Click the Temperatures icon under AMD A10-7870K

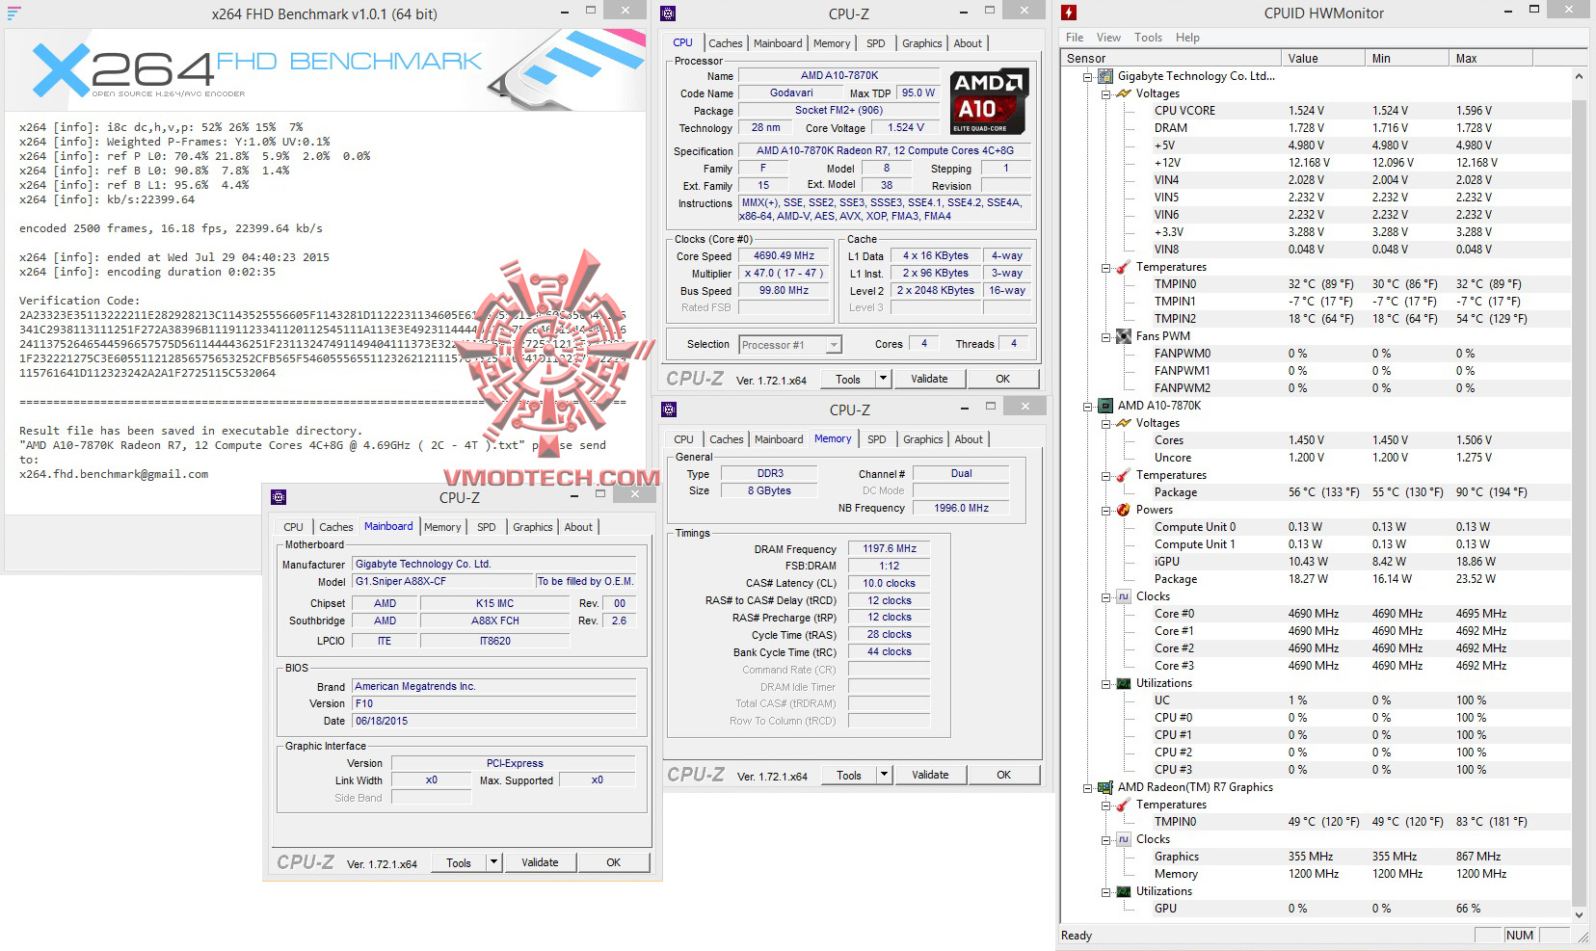click(x=1124, y=475)
